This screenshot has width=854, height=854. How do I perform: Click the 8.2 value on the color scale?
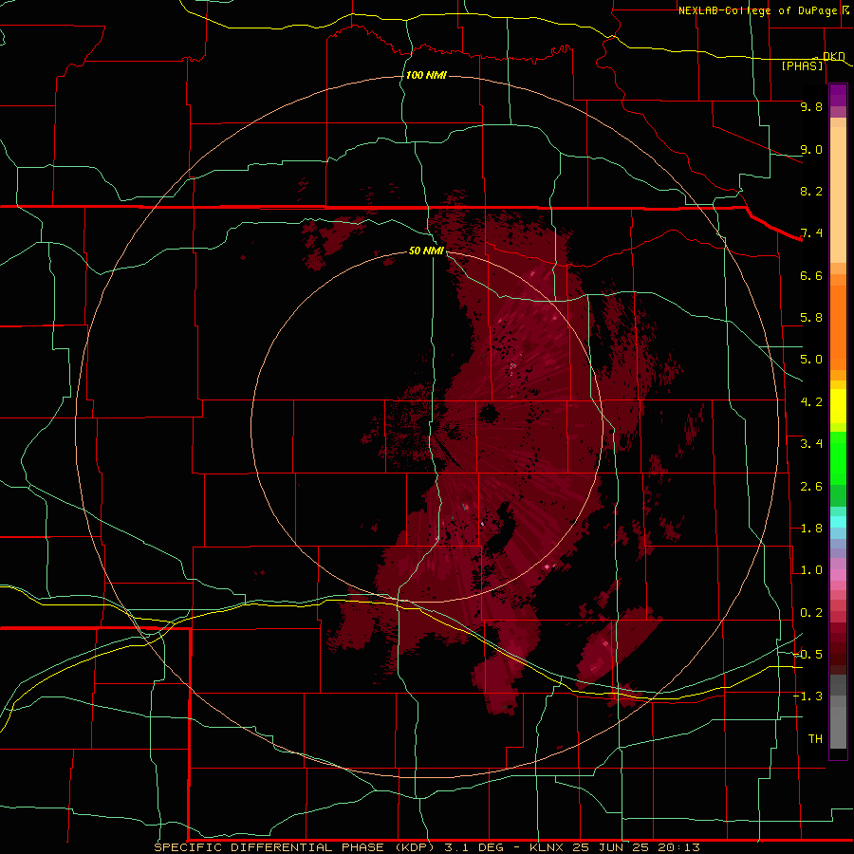tap(811, 191)
